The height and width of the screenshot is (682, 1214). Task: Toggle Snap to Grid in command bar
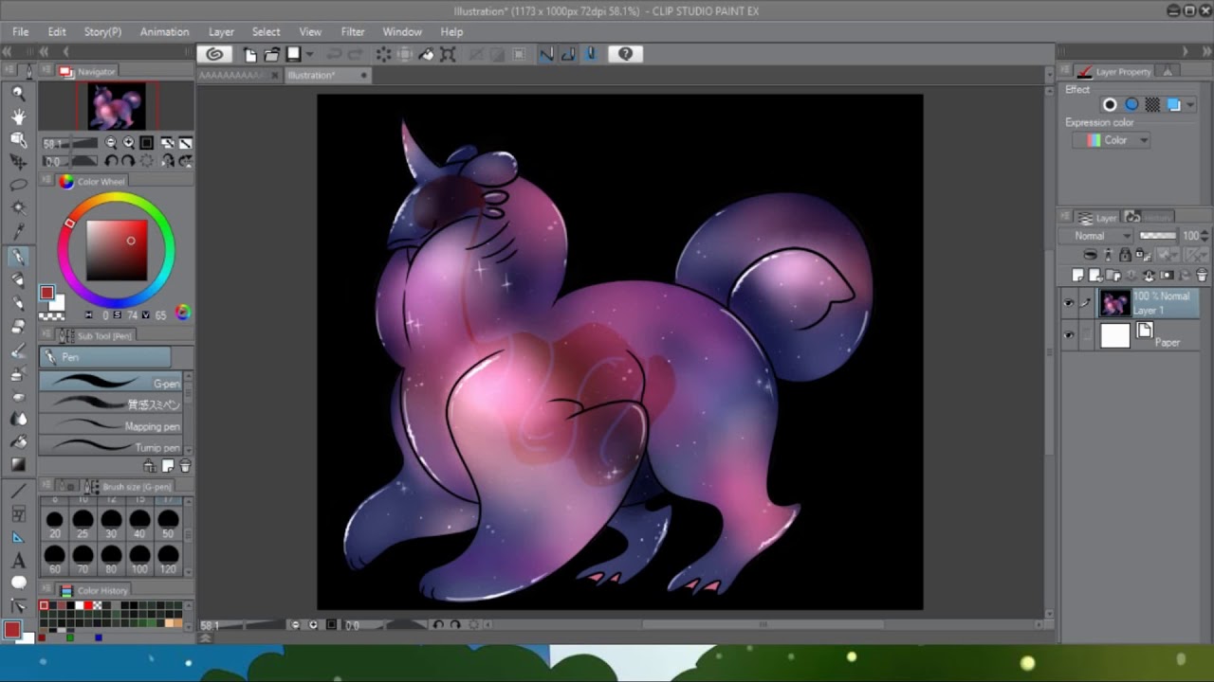(590, 54)
